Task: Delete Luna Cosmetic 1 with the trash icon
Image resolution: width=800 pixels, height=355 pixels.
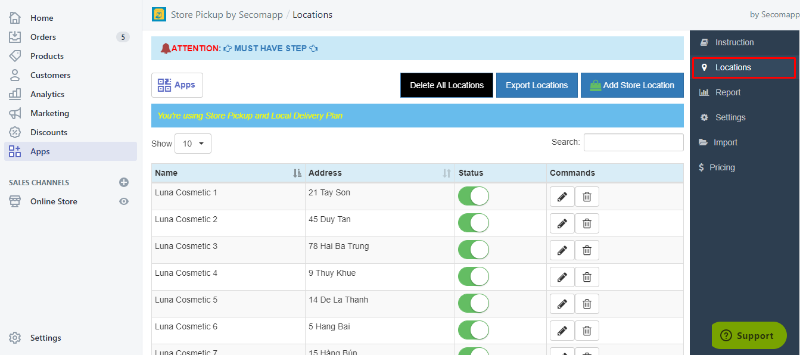Action: tap(587, 197)
